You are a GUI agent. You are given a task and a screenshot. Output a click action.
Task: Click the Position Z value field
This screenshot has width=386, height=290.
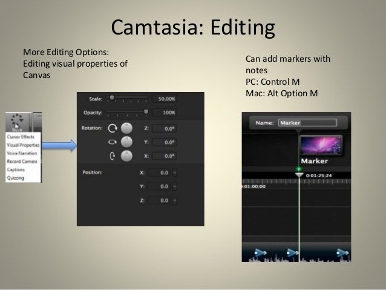click(159, 200)
